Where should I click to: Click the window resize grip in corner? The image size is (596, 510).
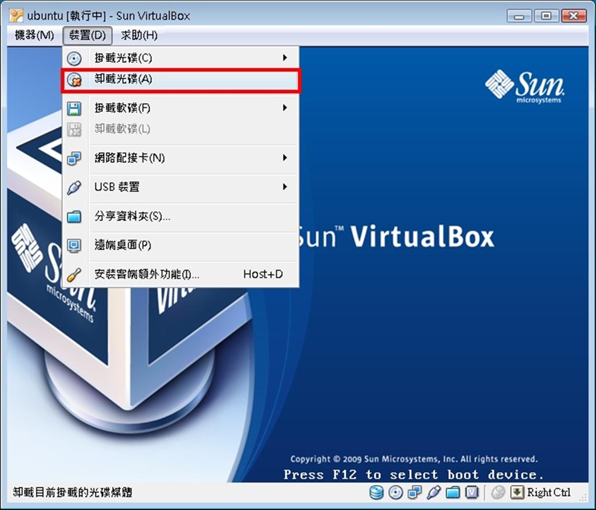click(583, 496)
